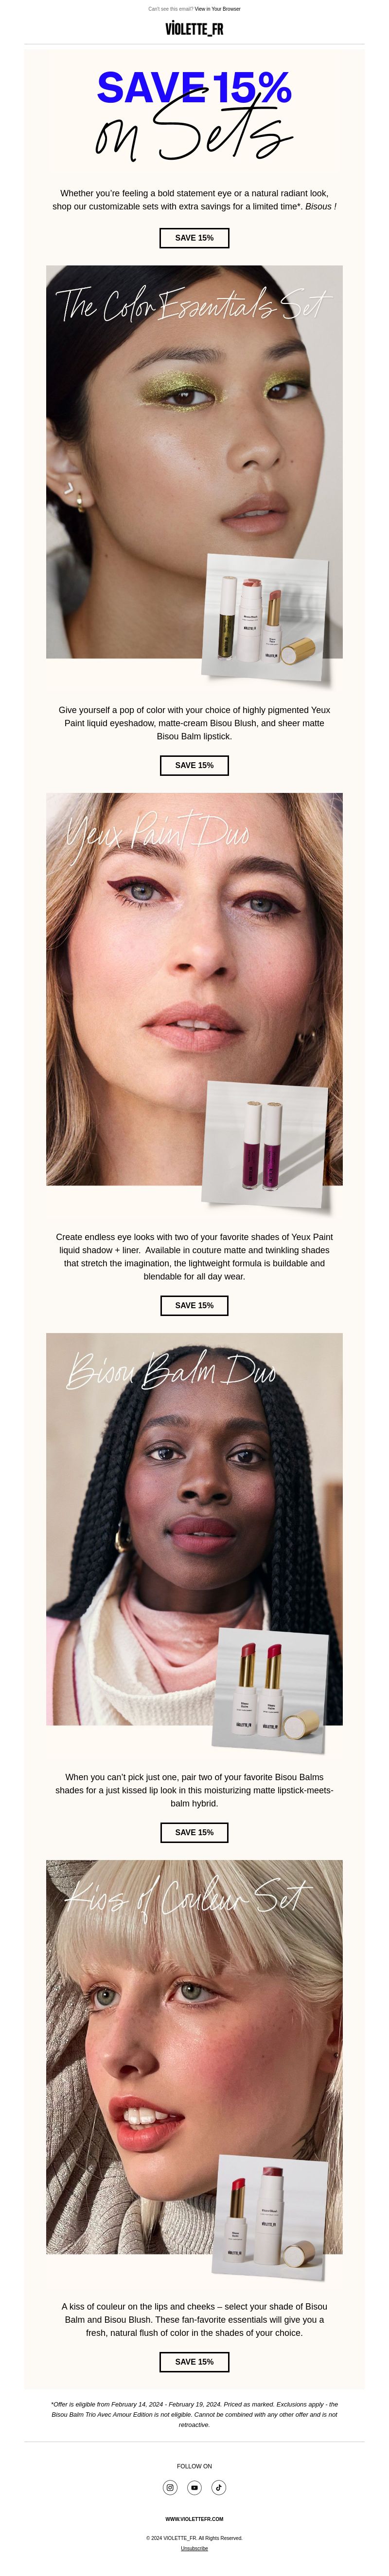The image size is (389, 2576).
Task: Open the Kiss of Couleur Set model image
Action: click(194, 2057)
